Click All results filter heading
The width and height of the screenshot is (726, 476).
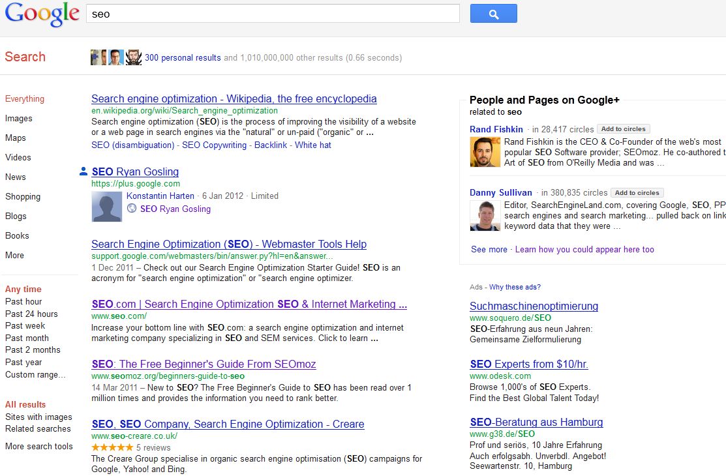[x=25, y=404]
